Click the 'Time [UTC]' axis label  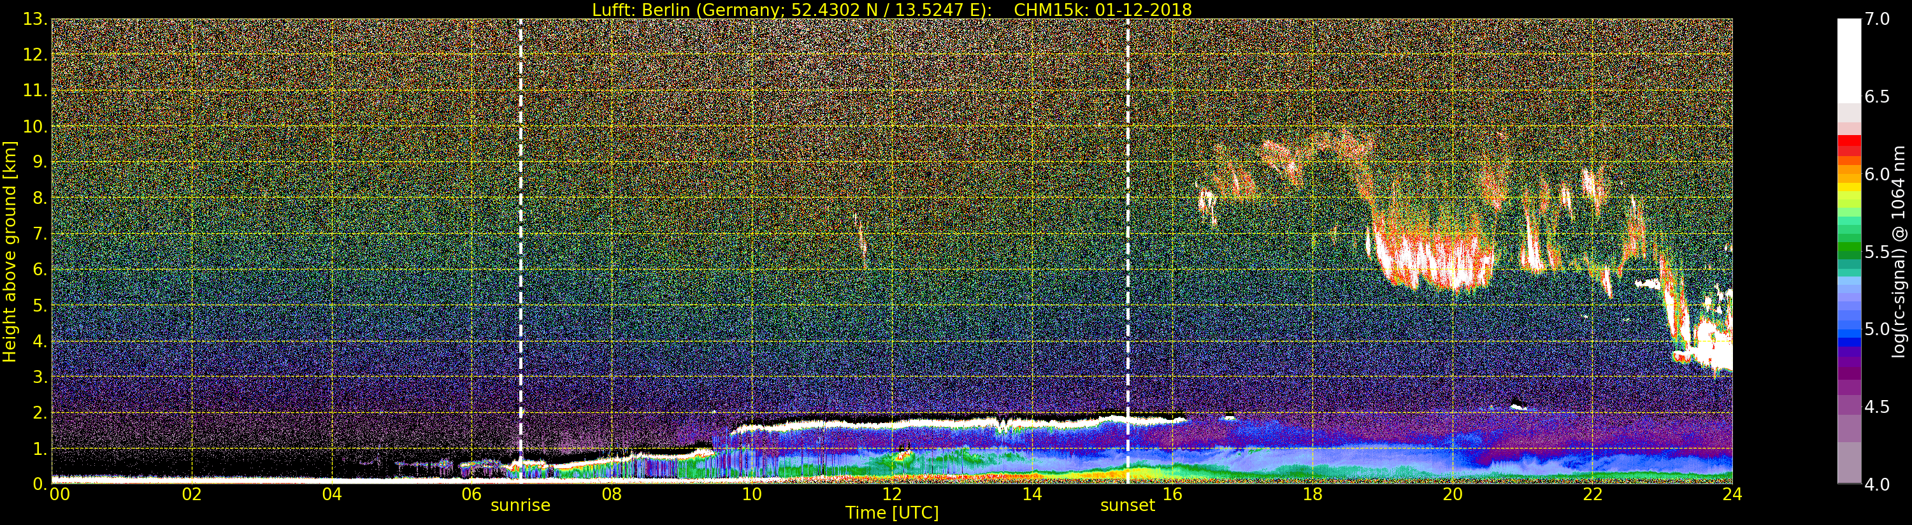pyautogui.click(x=891, y=513)
